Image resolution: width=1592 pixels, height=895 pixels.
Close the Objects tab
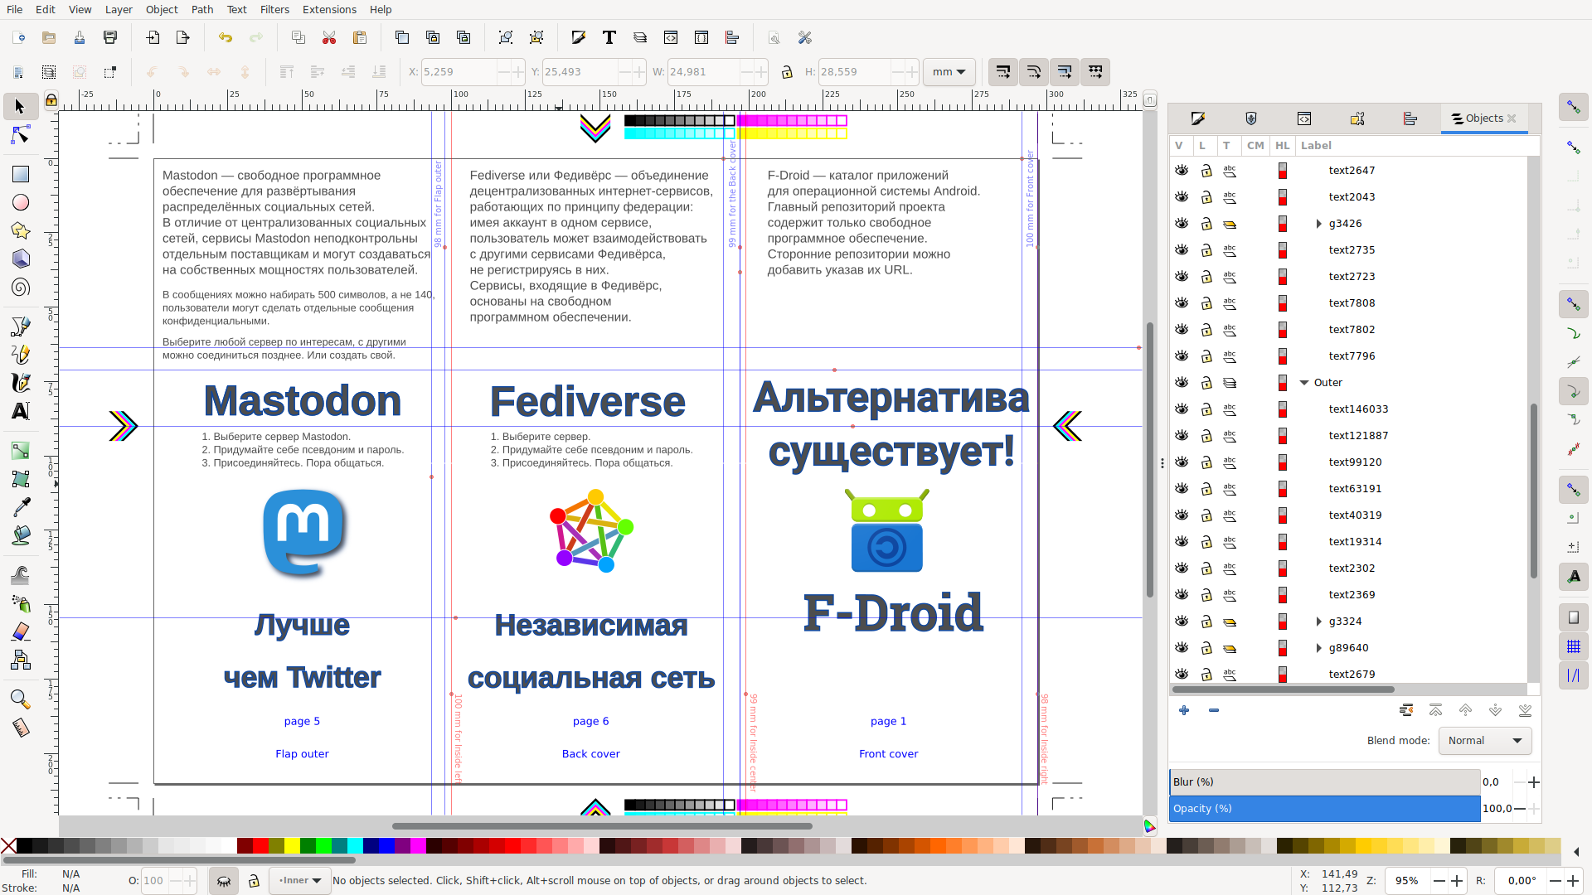[x=1512, y=119]
